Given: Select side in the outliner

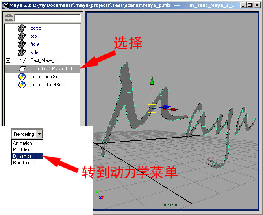Looking at the screenshot, I should [x=35, y=52].
